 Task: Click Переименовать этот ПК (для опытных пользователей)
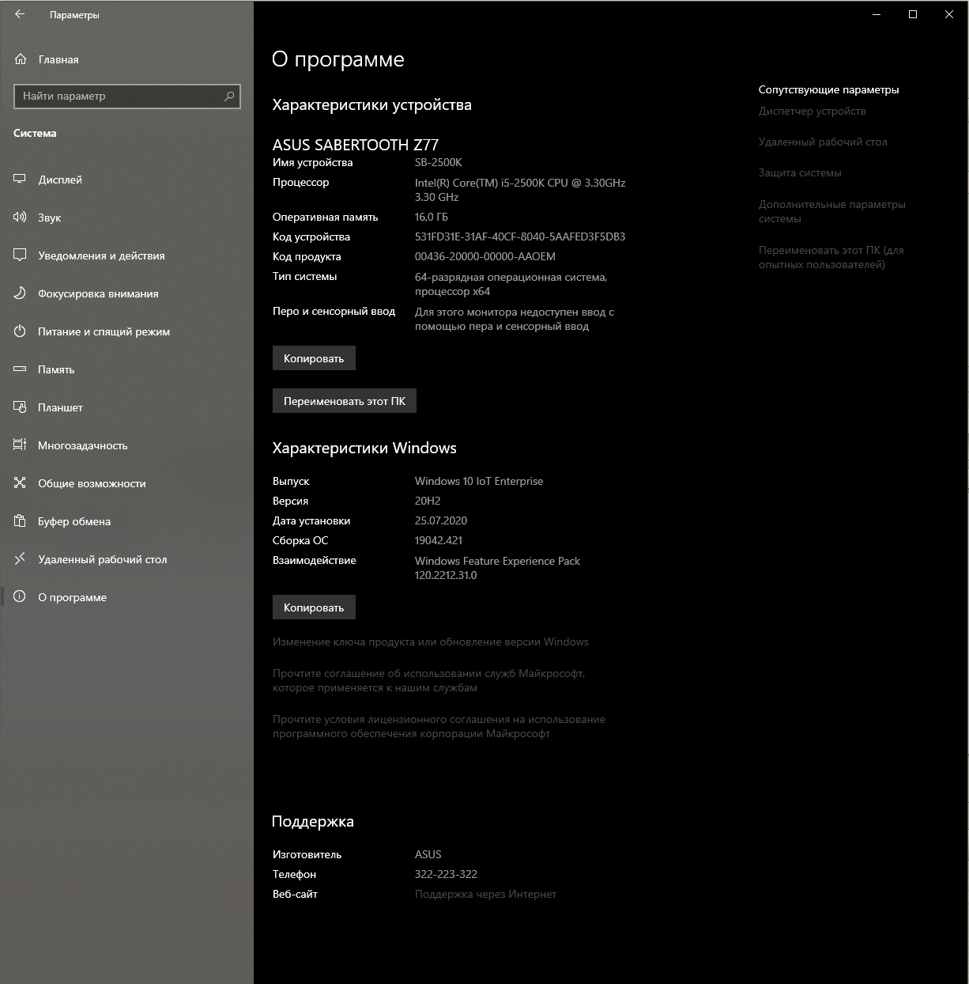click(x=831, y=257)
